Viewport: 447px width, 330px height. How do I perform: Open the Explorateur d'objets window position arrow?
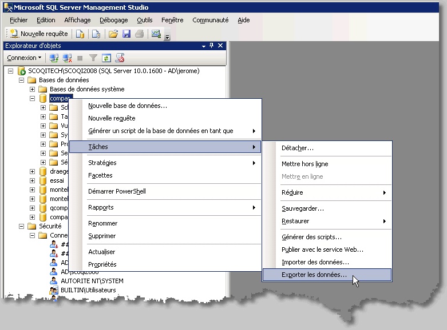tap(204, 46)
